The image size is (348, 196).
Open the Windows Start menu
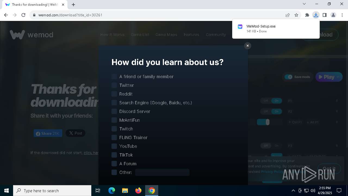pyautogui.click(x=7, y=191)
